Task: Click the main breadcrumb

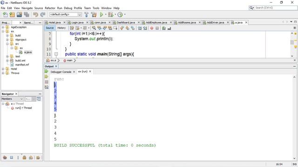Action: point(69,60)
